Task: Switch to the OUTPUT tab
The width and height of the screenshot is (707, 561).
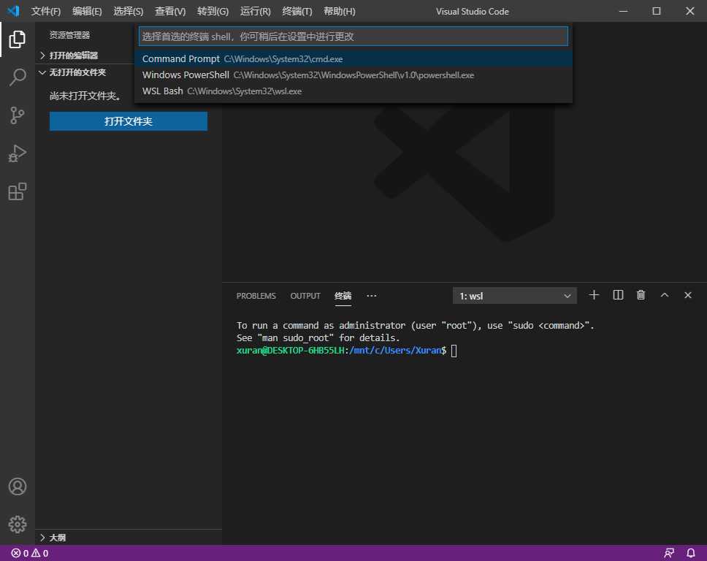Action: coord(305,296)
